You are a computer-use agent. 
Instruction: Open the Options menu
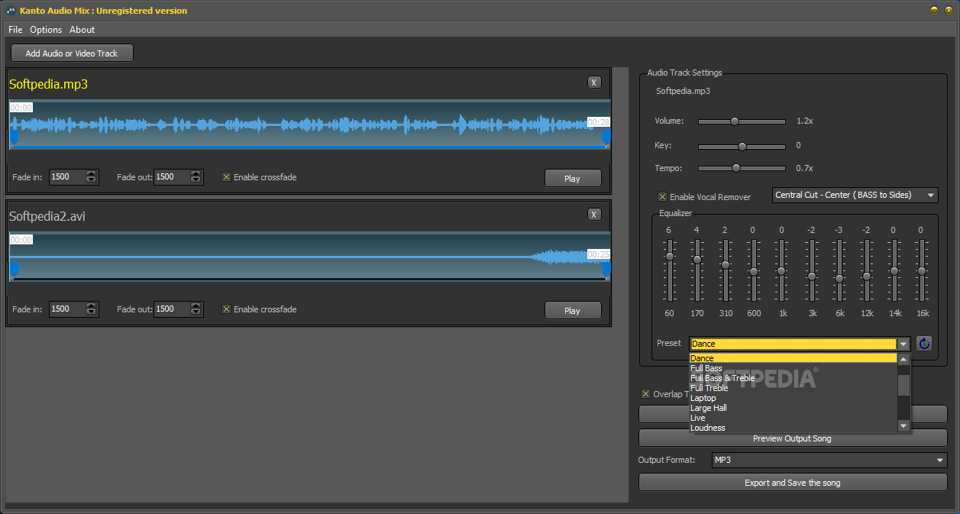click(x=46, y=30)
